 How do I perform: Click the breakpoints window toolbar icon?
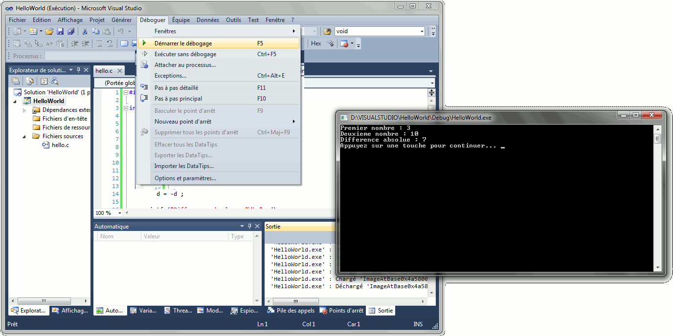tap(344, 43)
